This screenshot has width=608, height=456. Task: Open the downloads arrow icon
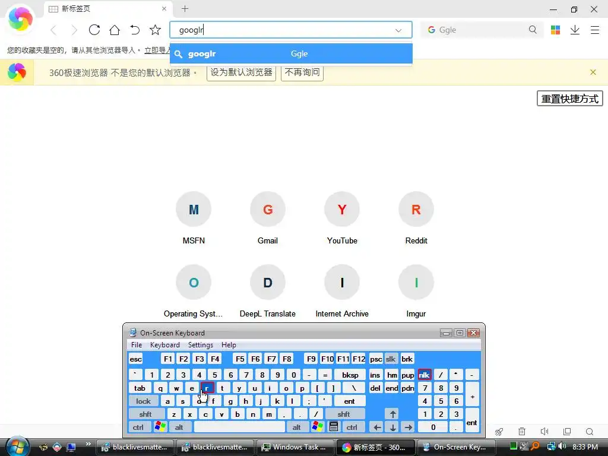(x=575, y=30)
